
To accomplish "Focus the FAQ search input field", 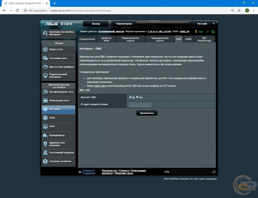I will tap(191, 172).
